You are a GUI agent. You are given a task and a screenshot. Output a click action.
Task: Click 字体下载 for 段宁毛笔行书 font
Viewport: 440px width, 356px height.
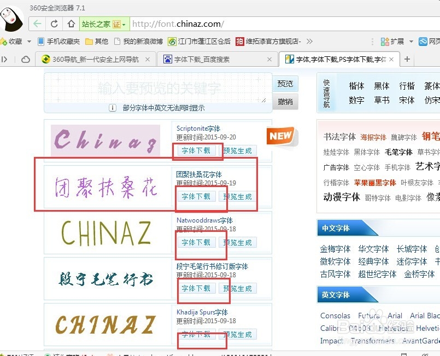click(x=196, y=288)
